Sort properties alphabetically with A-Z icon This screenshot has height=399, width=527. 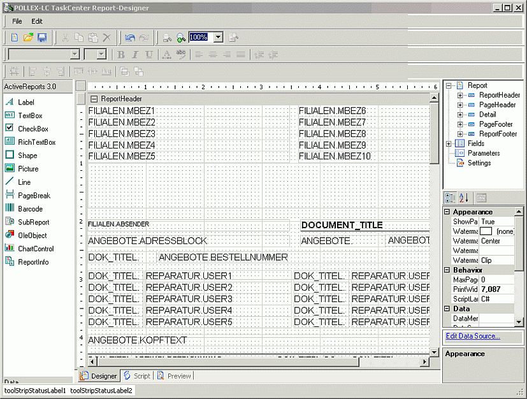pos(464,198)
